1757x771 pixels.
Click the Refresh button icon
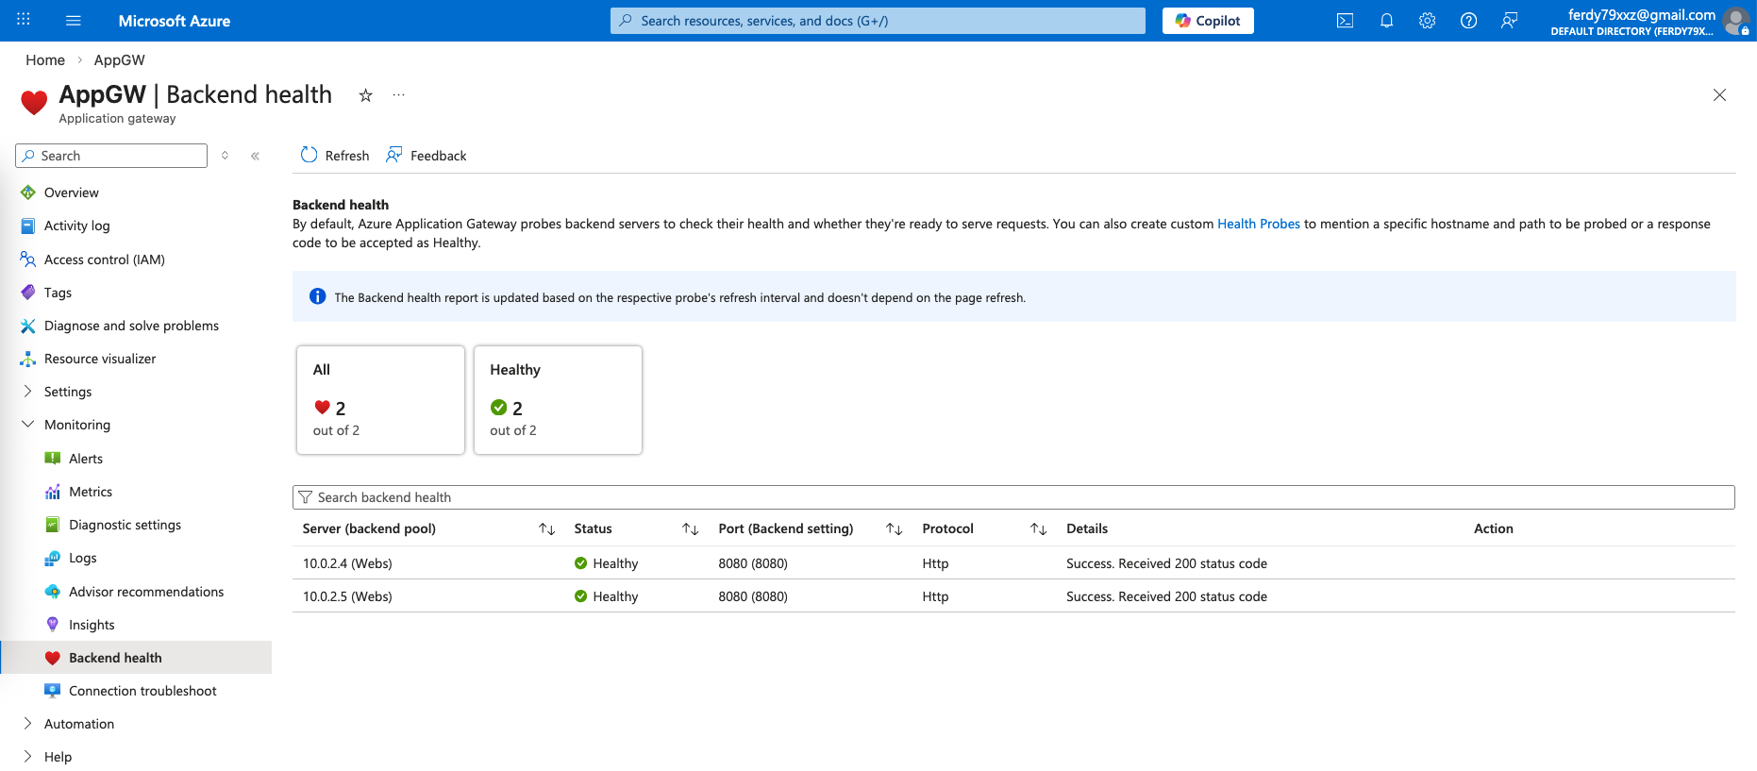tap(310, 156)
